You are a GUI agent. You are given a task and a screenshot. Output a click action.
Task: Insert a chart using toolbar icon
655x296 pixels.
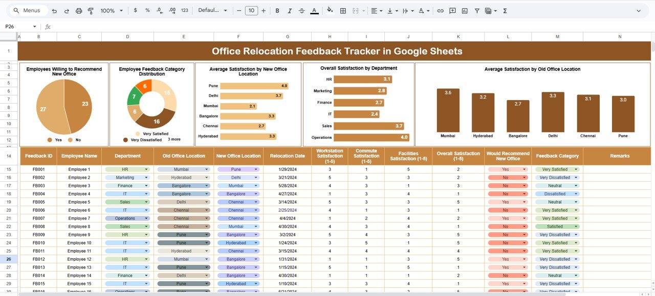coord(465,11)
